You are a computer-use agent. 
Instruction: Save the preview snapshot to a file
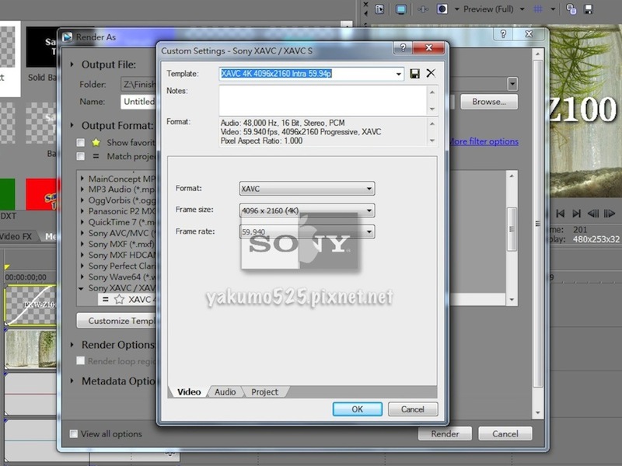point(589,9)
